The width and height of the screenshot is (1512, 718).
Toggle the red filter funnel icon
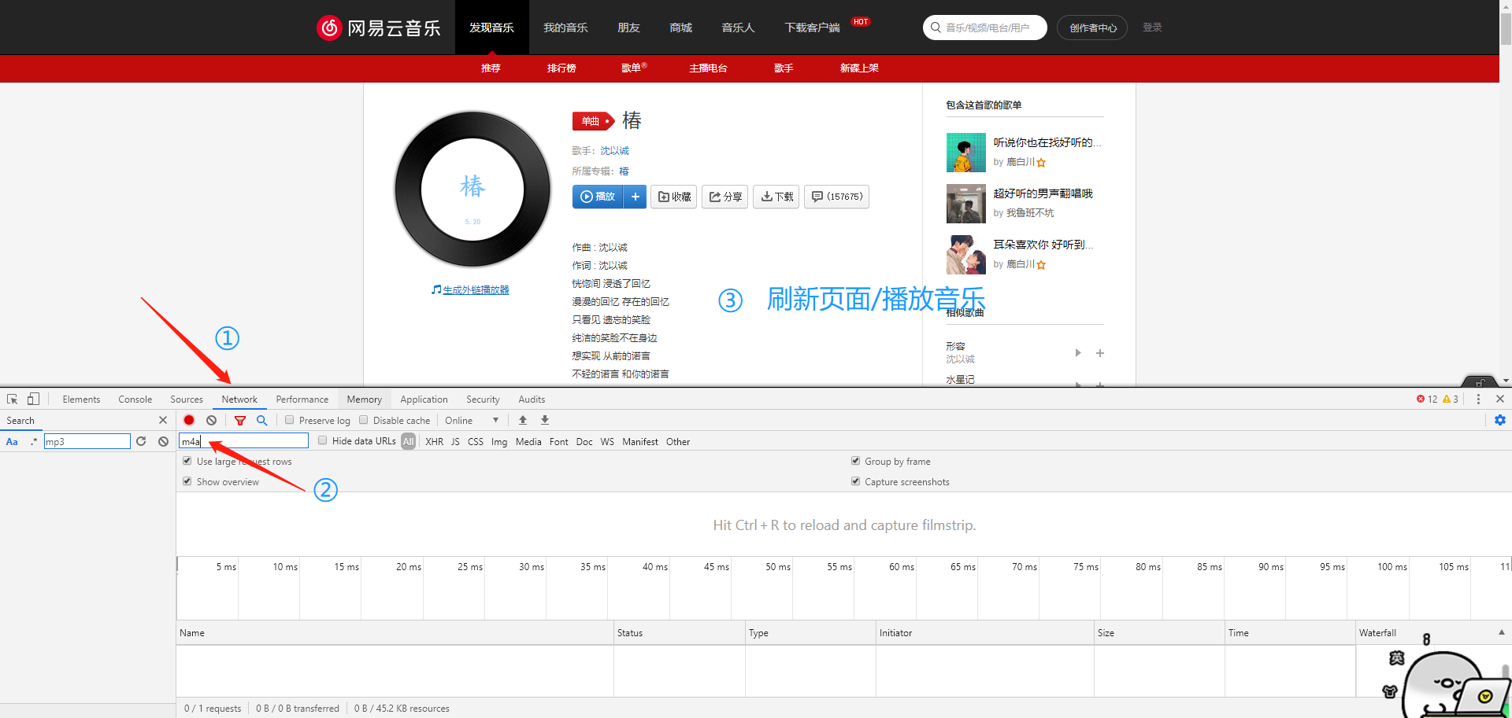click(240, 420)
